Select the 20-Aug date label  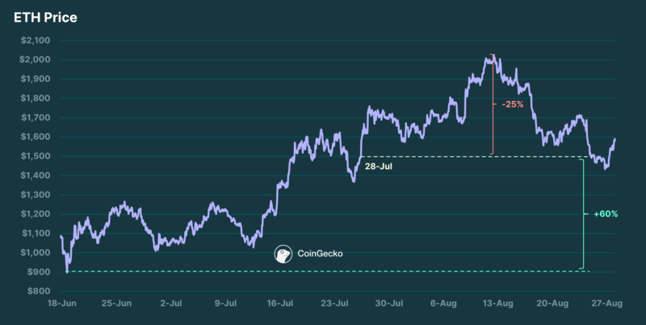pyautogui.click(x=554, y=304)
